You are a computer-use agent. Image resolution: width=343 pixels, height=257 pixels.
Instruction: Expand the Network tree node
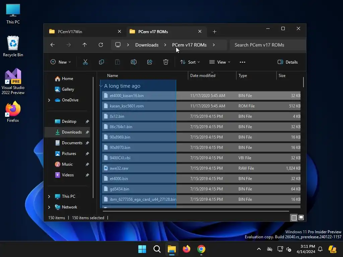(49, 207)
